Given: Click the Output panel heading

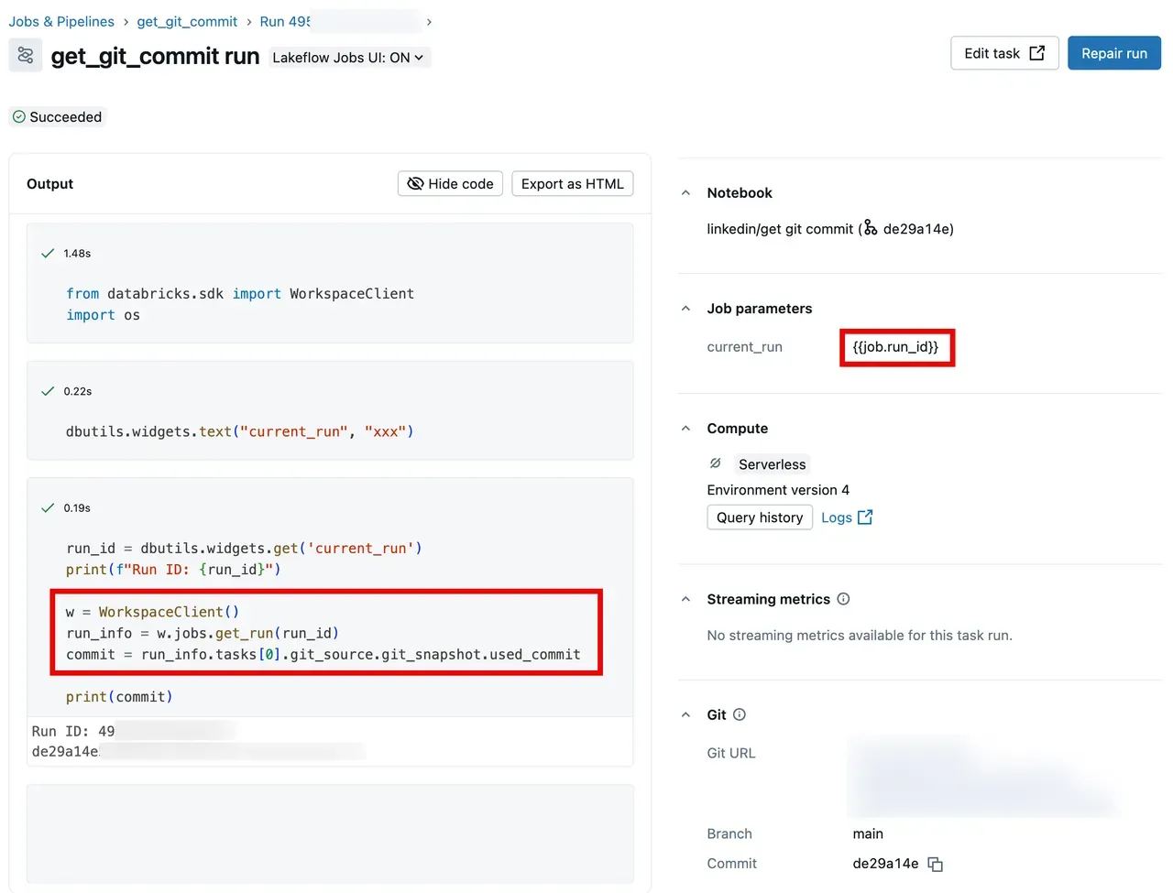Looking at the screenshot, I should click(49, 184).
